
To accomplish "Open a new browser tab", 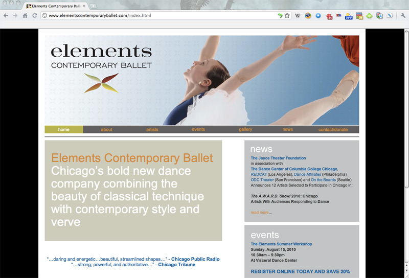I will pos(94,6).
